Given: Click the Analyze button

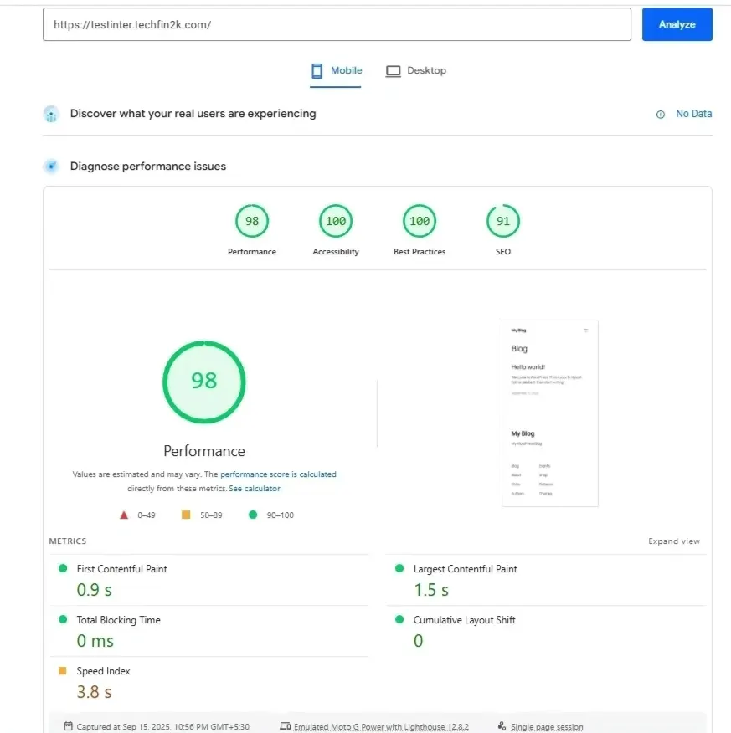Looking at the screenshot, I should 677,24.
